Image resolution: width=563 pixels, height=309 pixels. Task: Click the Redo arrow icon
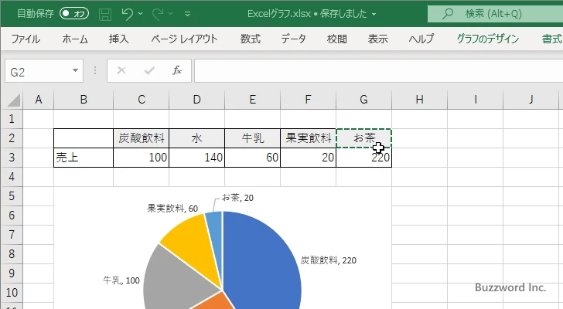click(158, 14)
